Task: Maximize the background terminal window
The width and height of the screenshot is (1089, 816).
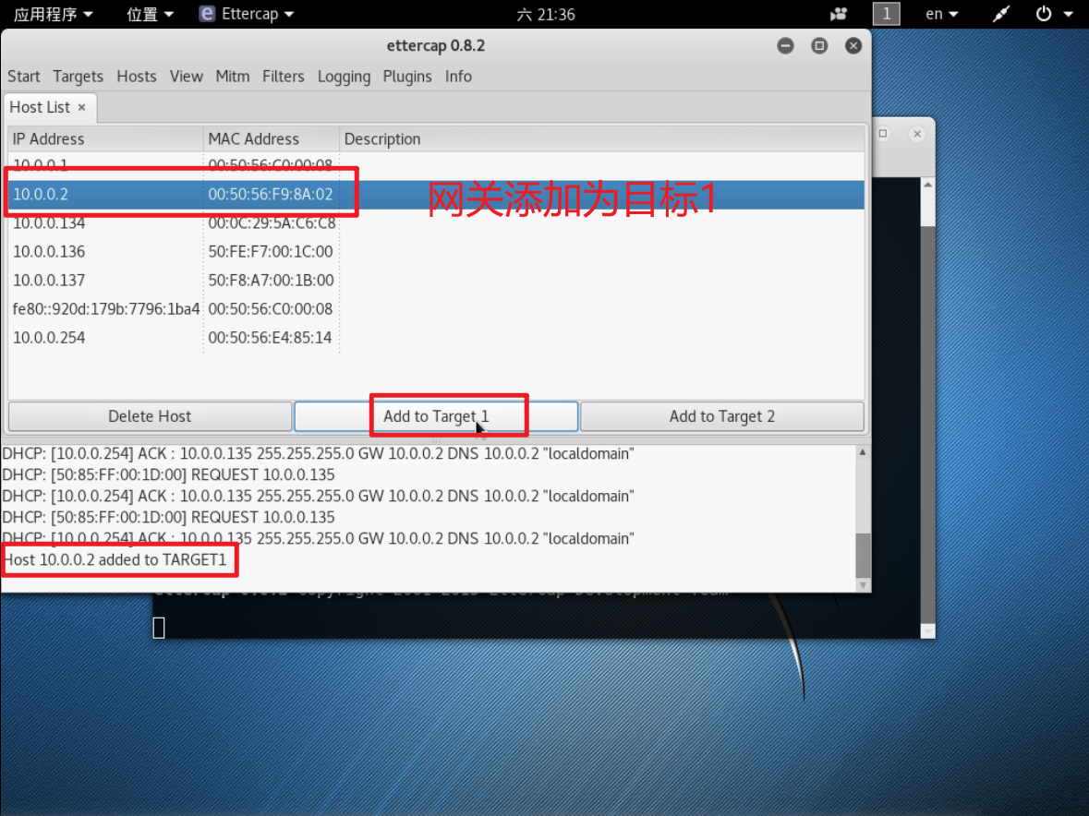Action: (883, 134)
